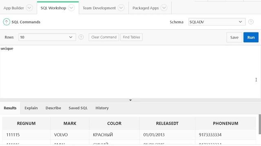This screenshot has height=146, width=261.
Task: Select the 111115 cell
Action: coord(26,135)
